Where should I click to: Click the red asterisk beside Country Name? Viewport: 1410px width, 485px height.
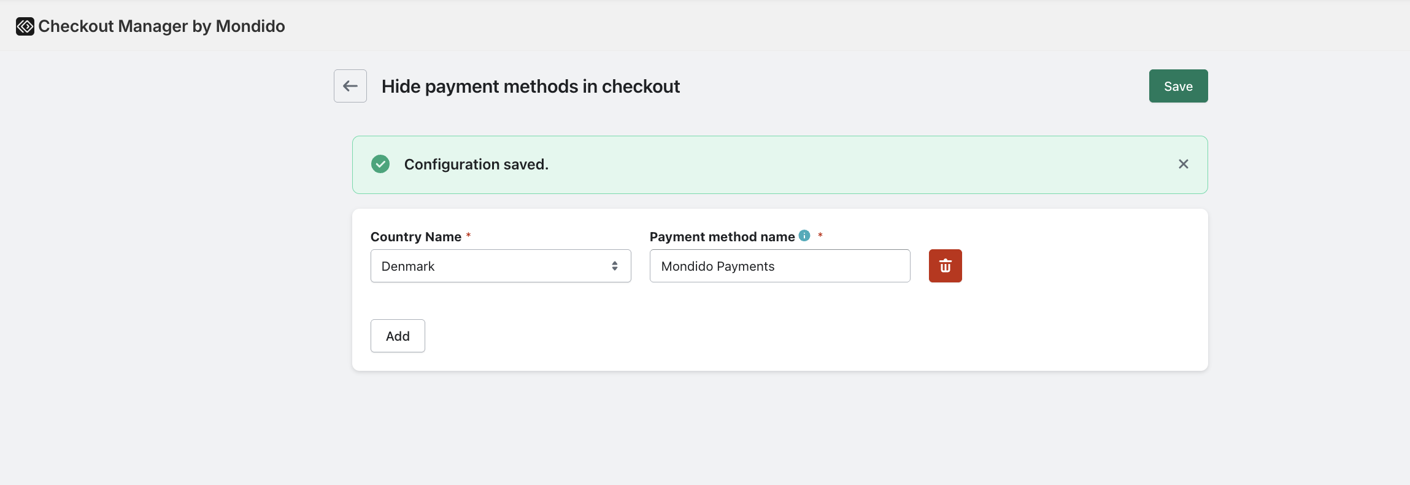coord(468,235)
